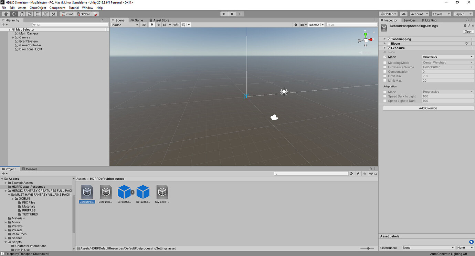Collapse the GOBLIN folder in Project panel
The height and width of the screenshot is (256, 475).
pos(13,198)
